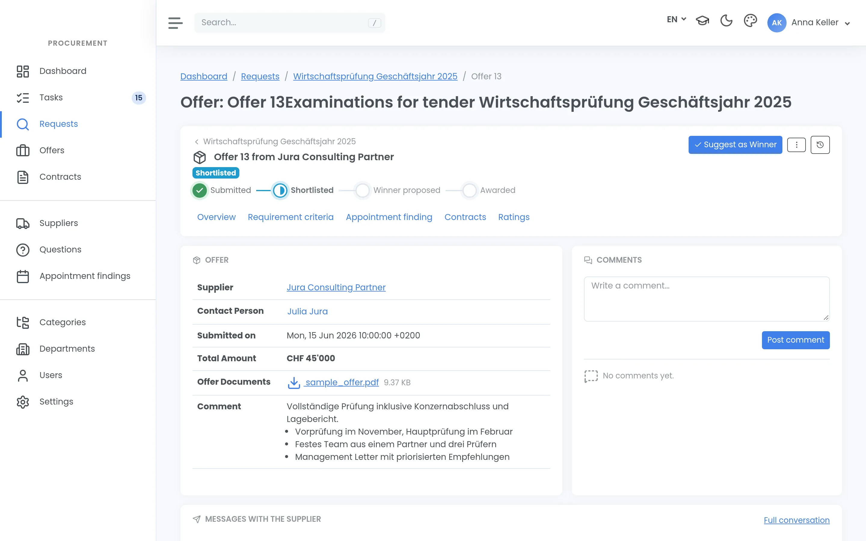
Task: Toggle the hamburger sidebar menu icon
Action: coord(175,23)
